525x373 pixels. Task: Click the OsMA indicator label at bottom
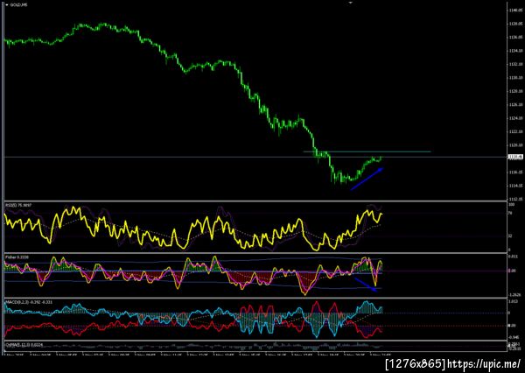(x=24, y=344)
